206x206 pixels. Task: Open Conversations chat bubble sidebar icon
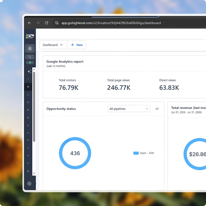[28, 95]
